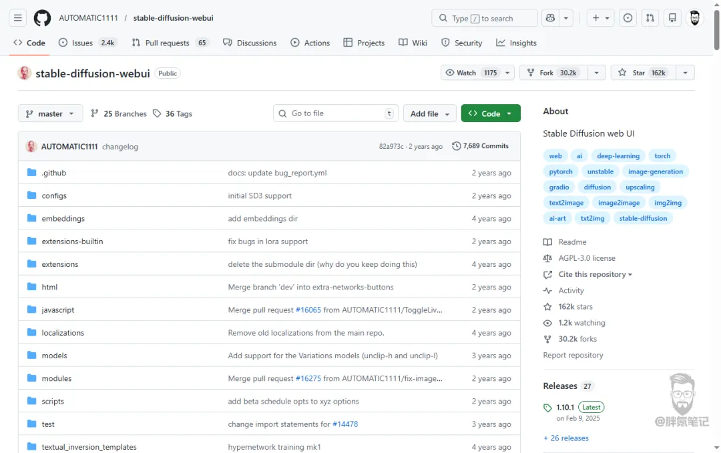Image resolution: width=721 pixels, height=453 pixels.
Task: Select the deep-learning topic tag
Action: click(x=618, y=155)
